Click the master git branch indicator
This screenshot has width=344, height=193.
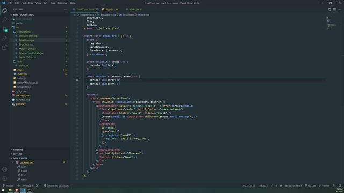pyautogui.click(x=9, y=185)
